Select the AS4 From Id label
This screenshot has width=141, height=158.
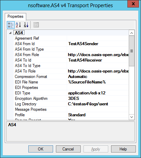coord(25,44)
